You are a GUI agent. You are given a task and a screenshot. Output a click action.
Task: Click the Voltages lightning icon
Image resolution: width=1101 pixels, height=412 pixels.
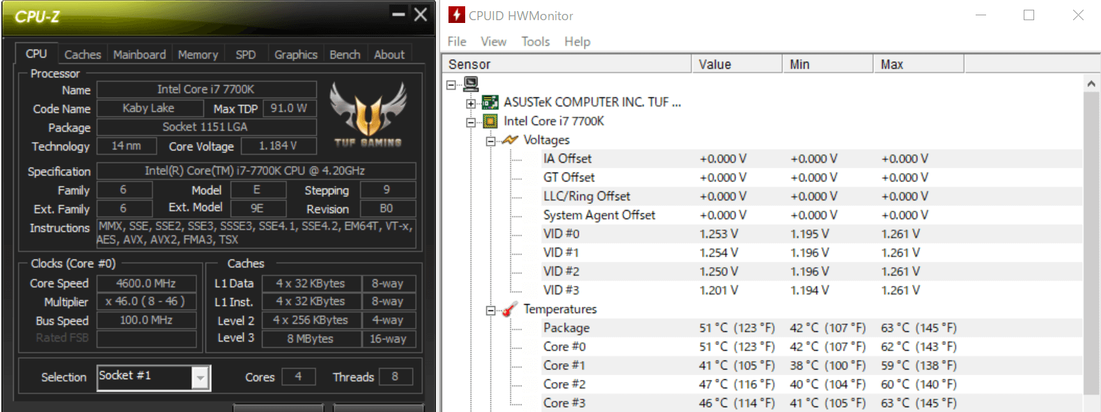tap(510, 140)
